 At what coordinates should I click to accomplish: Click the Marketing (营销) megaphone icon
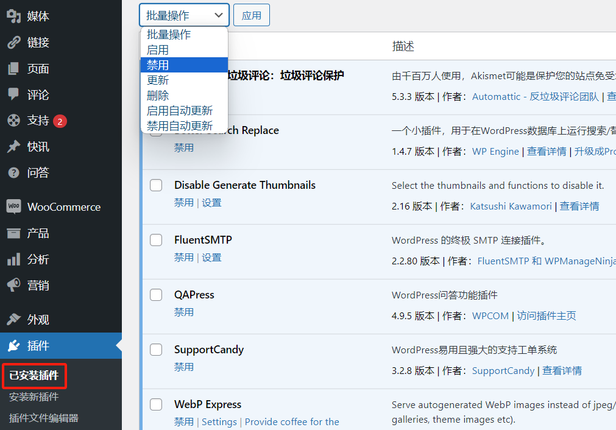13,286
